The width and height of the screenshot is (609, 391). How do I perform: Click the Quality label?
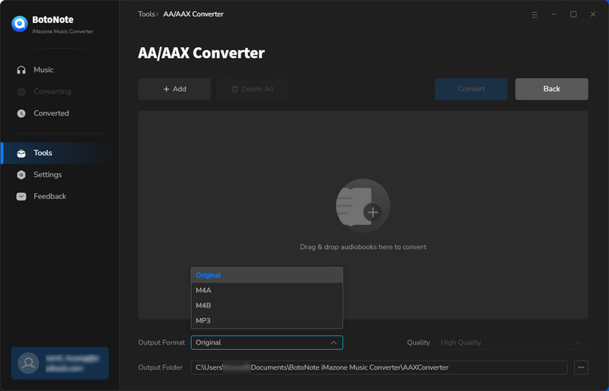click(x=418, y=342)
